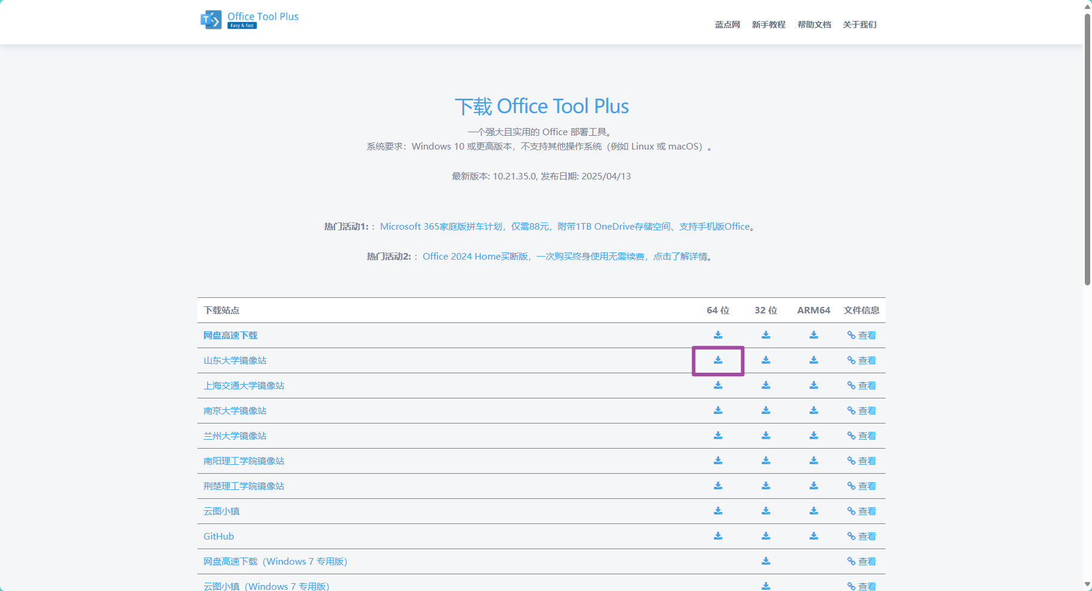Viewport: 1092px width, 591px height.
Task: Open 关于我们 navigation item
Action: [x=860, y=25]
